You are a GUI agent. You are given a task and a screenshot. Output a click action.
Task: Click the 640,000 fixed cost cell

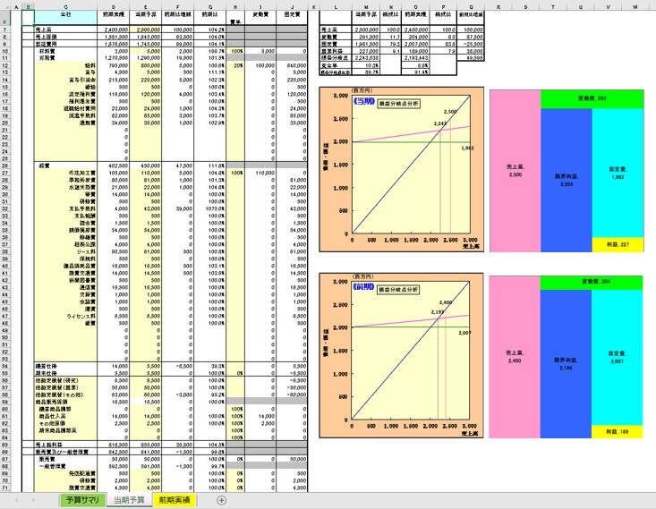(292, 65)
